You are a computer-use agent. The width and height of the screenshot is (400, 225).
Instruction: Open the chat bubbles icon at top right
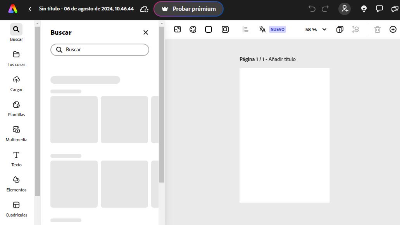395,9
